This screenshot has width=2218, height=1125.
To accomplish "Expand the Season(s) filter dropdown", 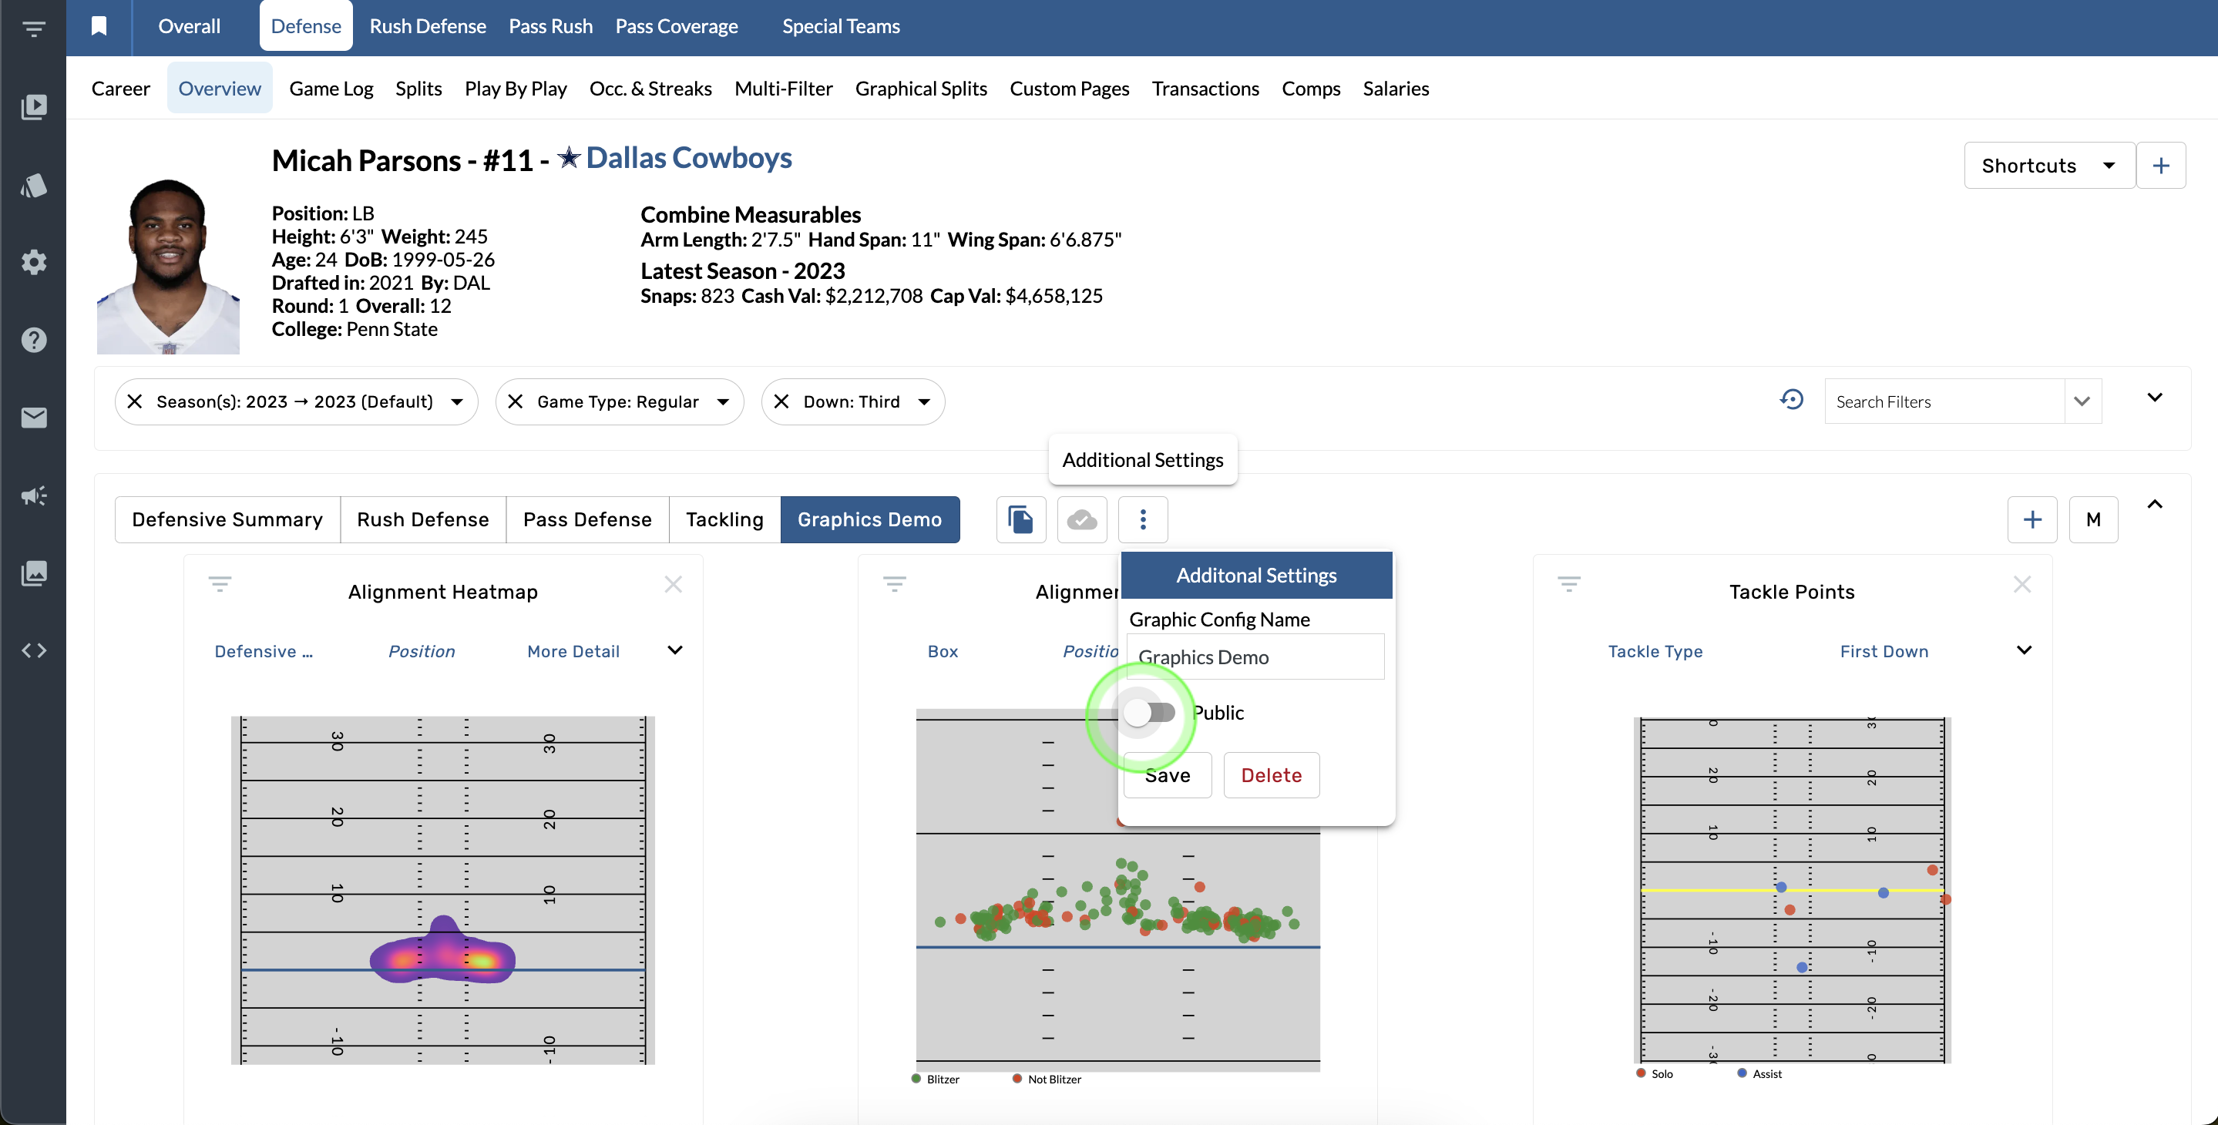I will 457,402.
